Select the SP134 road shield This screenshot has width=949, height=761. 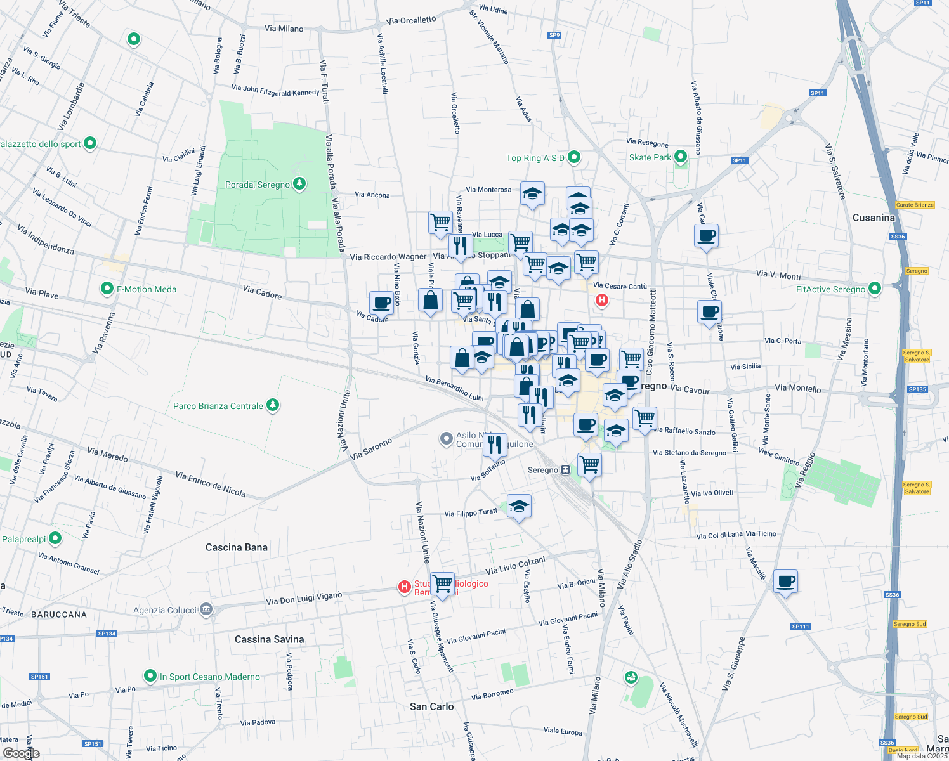[107, 634]
